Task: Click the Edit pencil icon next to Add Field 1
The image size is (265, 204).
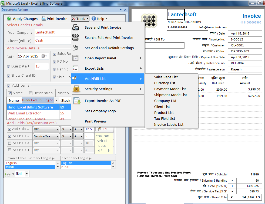Action: (x=99, y=129)
